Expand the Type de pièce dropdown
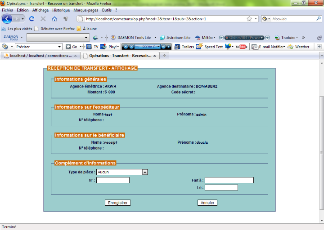 pyautogui.click(x=144, y=172)
